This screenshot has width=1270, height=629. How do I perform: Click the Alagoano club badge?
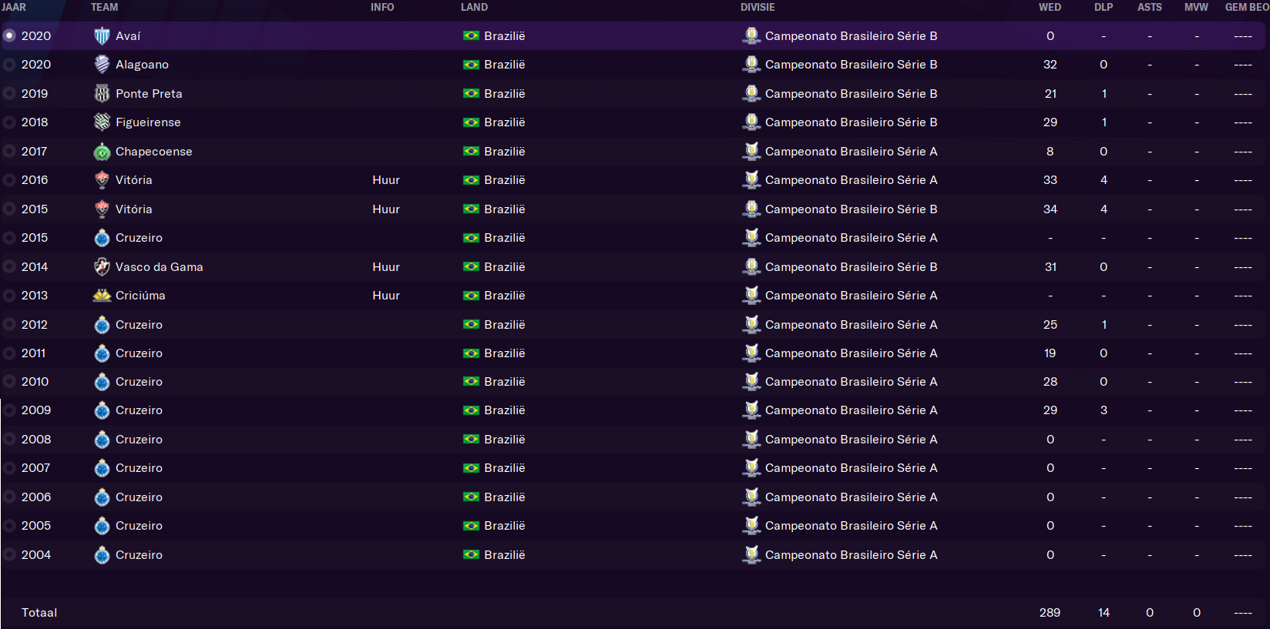tap(102, 65)
